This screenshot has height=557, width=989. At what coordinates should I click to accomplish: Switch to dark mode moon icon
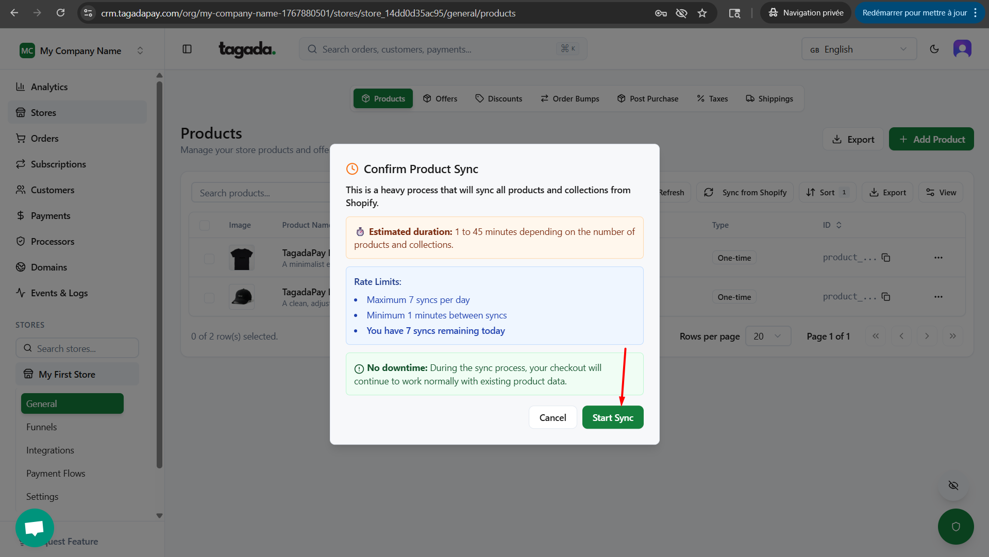point(934,49)
